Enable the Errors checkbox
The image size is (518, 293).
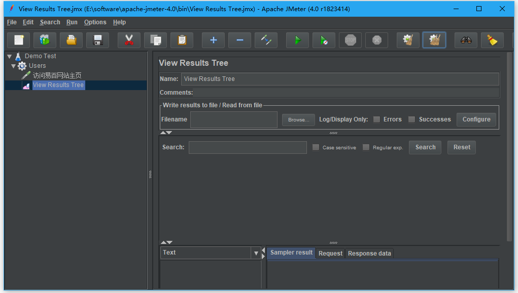[376, 119]
